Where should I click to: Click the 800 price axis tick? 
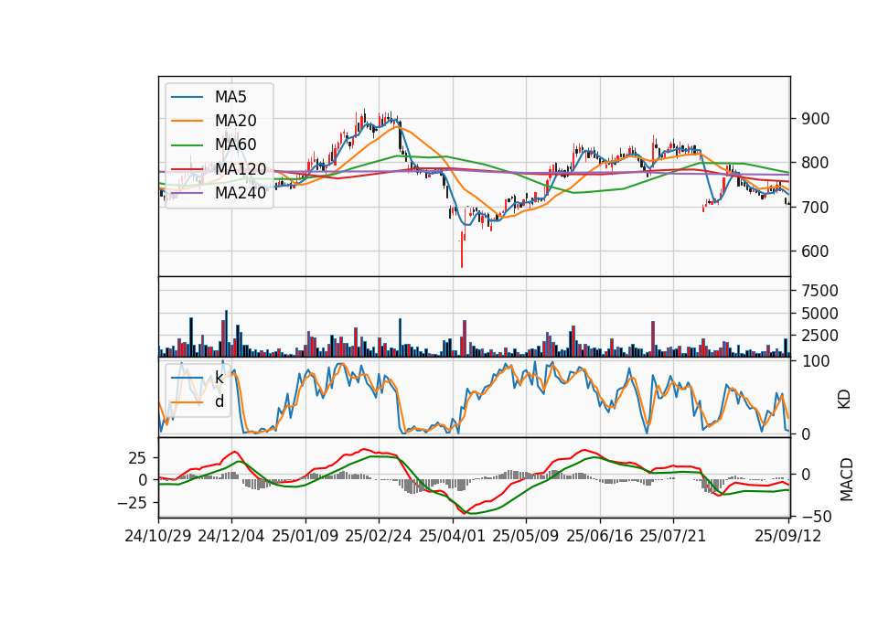(815, 163)
